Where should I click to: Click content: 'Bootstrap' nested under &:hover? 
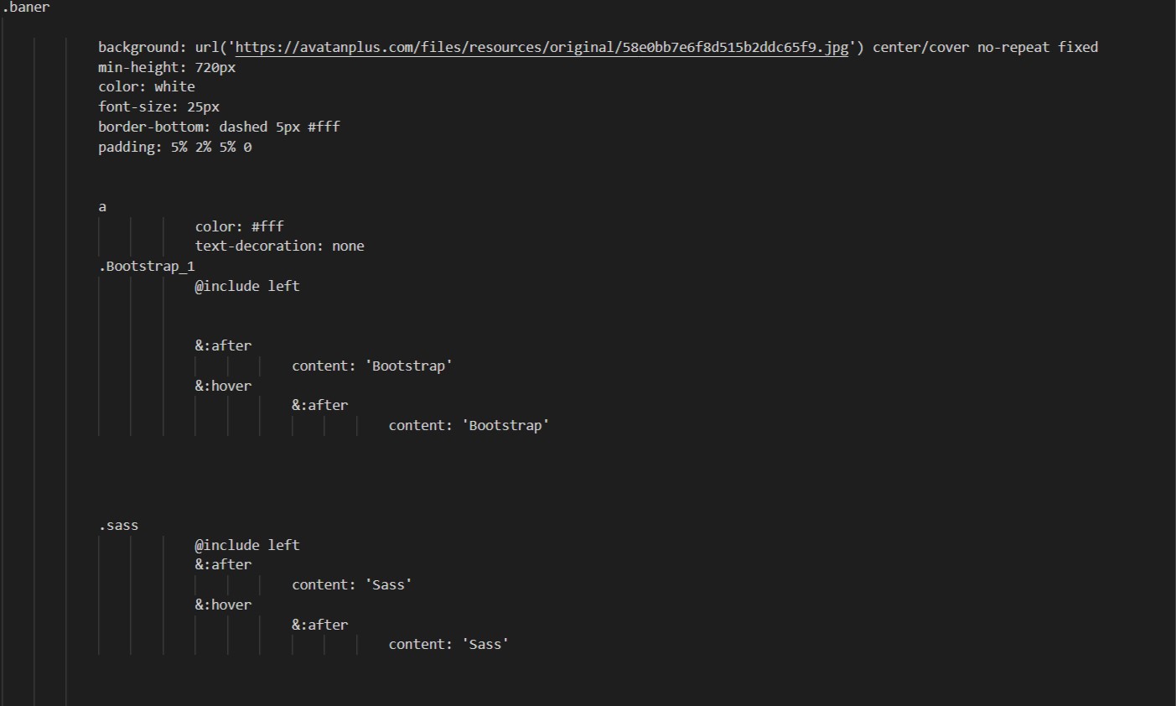tap(469, 426)
